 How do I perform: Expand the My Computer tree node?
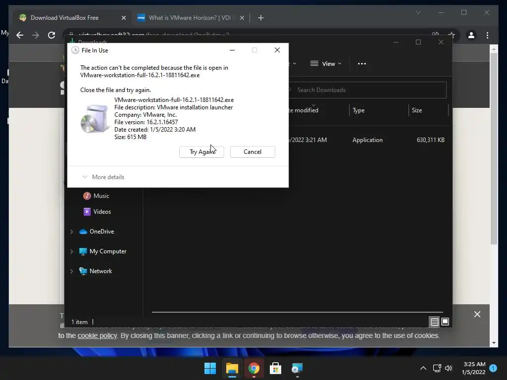(72, 251)
